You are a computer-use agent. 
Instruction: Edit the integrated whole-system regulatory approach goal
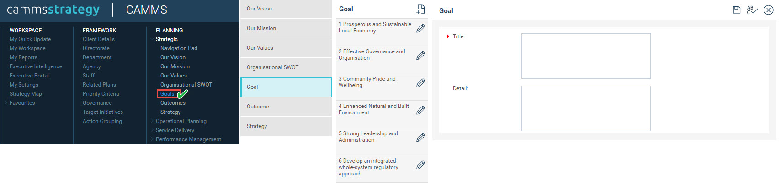[421, 165]
